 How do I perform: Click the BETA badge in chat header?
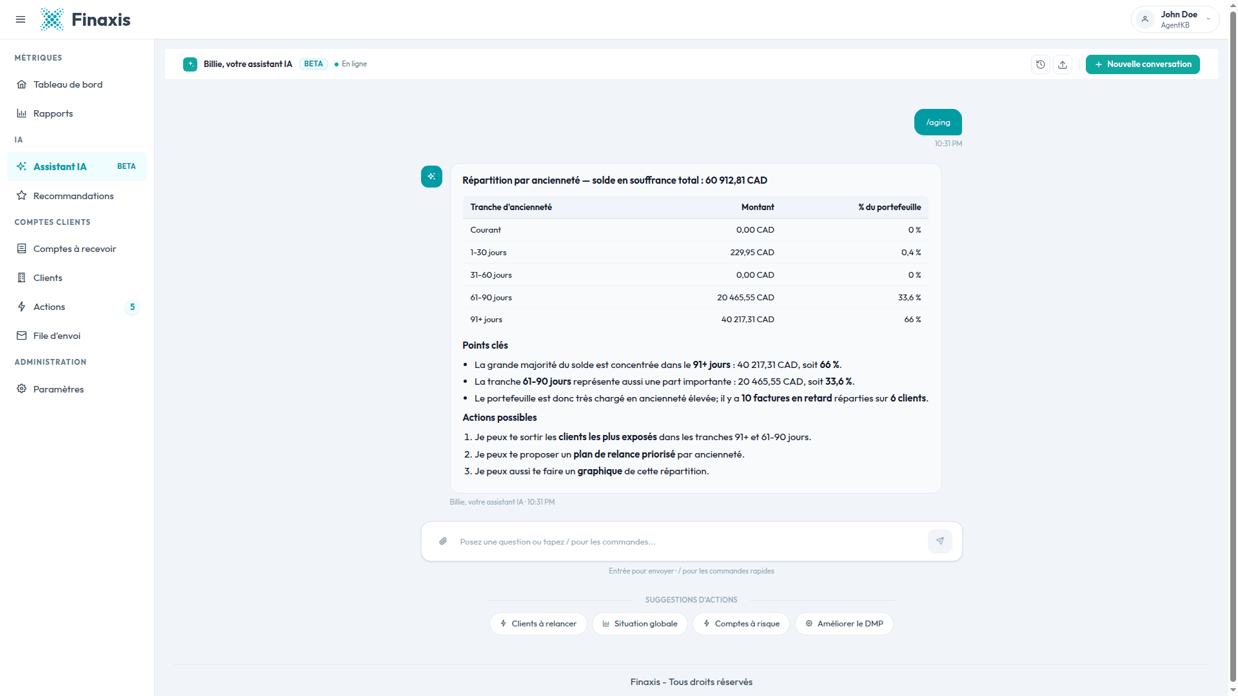313,64
